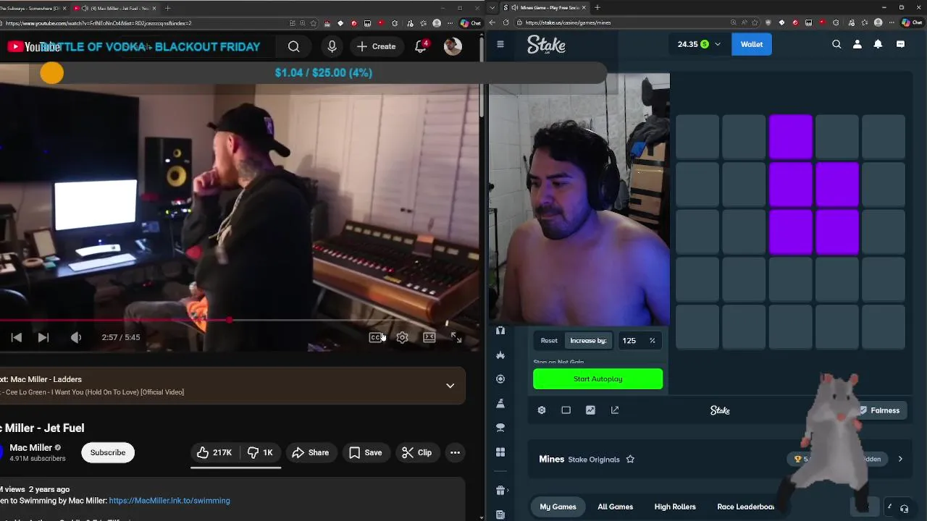This screenshot has width=927, height=521.
Task: Skip to the next YouTube video
Action: 43,337
